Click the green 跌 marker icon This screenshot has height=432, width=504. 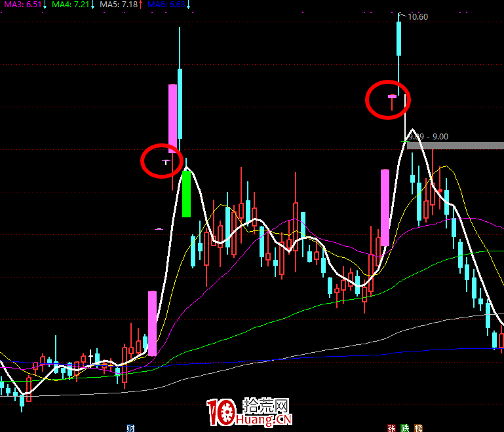pyautogui.click(x=404, y=428)
